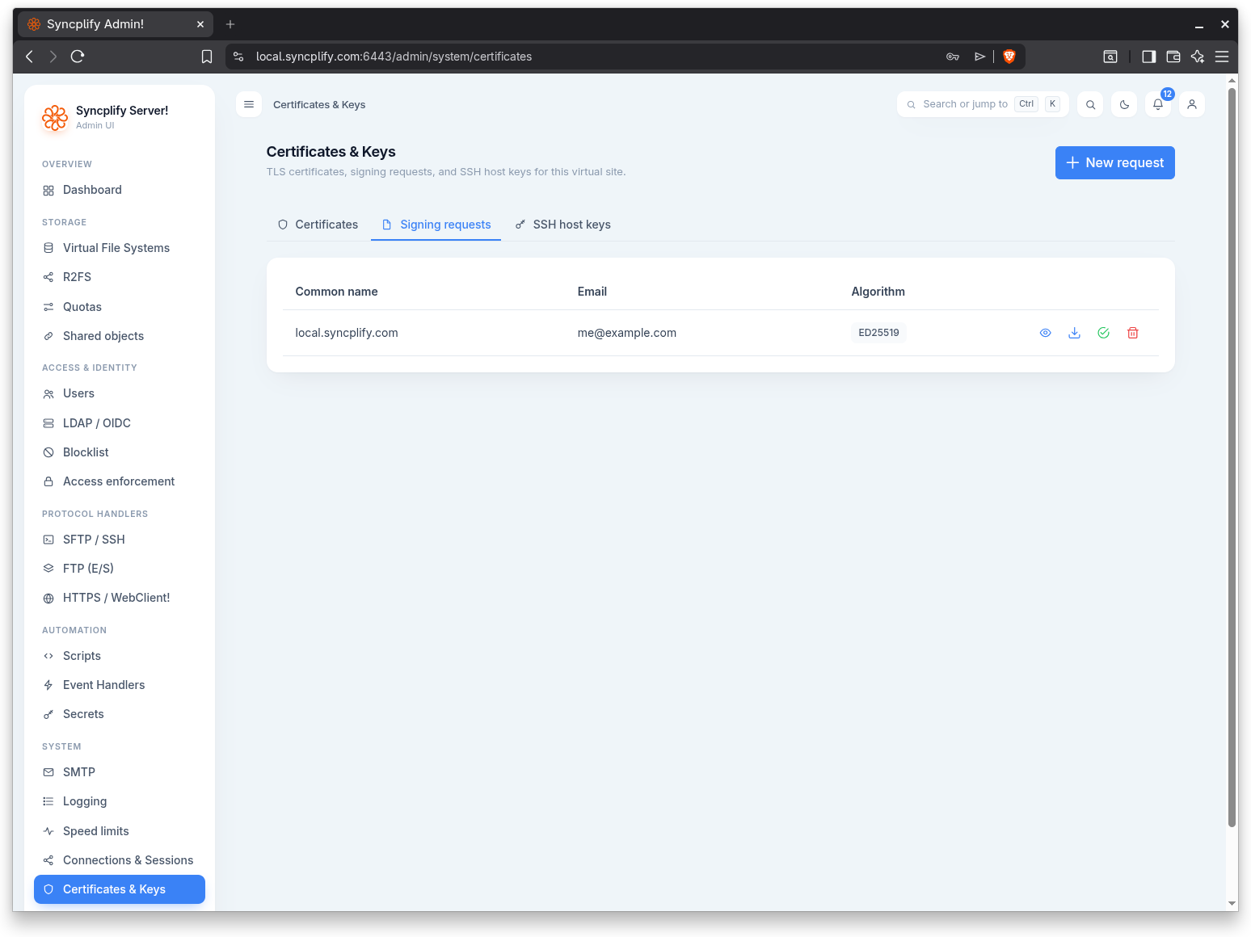Download the local.syncplify.com signing request
The width and height of the screenshot is (1251, 937).
[1074, 333]
